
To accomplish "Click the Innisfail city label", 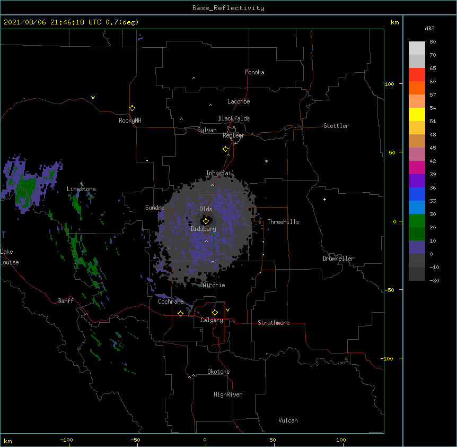I will pyautogui.click(x=220, y=173).
